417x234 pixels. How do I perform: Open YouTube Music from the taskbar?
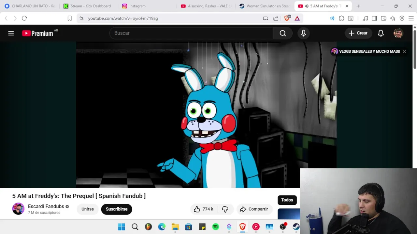click(256, 227)
